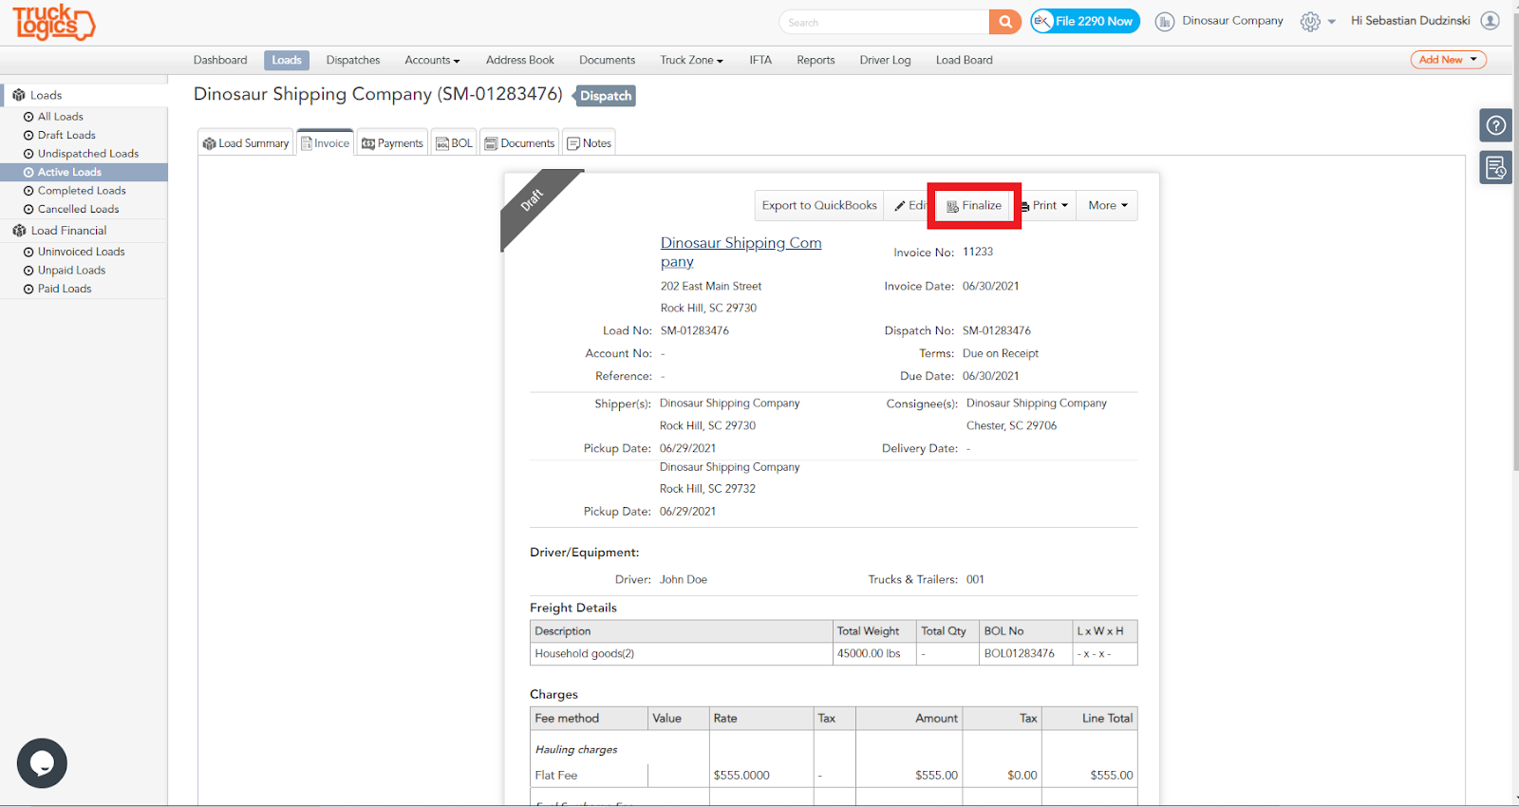Click the BOL tab icon
The width and height of the screenshot is (1519, 807).
tap(442, 143)
